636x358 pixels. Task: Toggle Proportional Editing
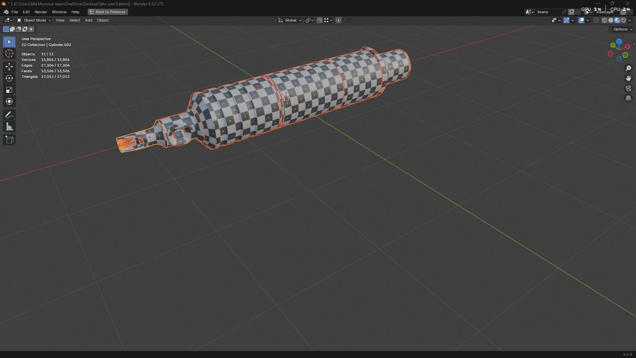pos(339,20)
